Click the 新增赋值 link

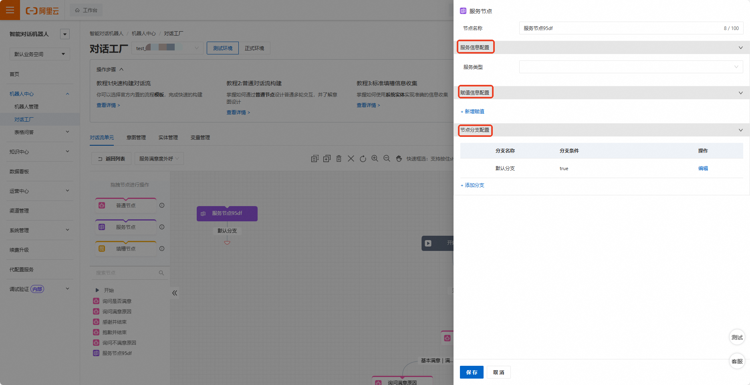coord(472,112)
